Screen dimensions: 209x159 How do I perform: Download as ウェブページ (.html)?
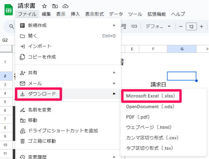click(163, 127)
